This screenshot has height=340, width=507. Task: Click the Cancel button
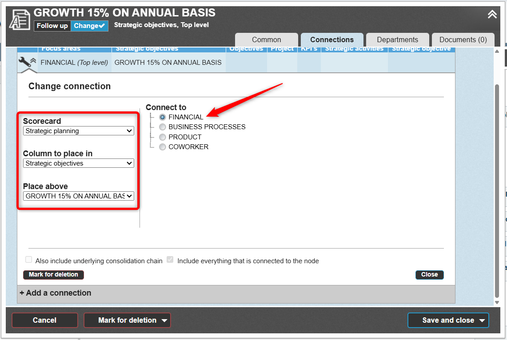pyautogui.click(x=44, y=320)
